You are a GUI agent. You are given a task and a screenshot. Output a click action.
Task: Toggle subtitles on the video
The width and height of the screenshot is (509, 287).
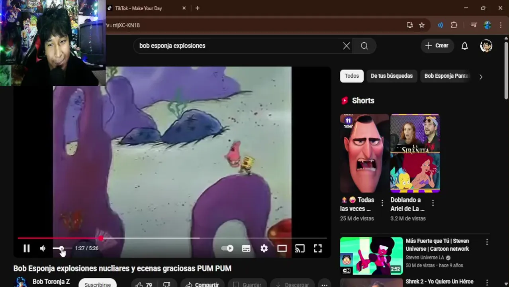pyautogui.click(x=246, y=248)
